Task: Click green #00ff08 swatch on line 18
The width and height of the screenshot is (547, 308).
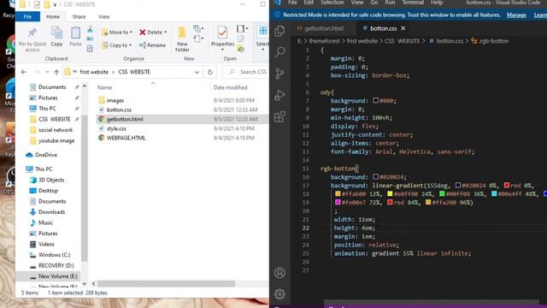Action: pyautogui.click(x=442, y=194)
